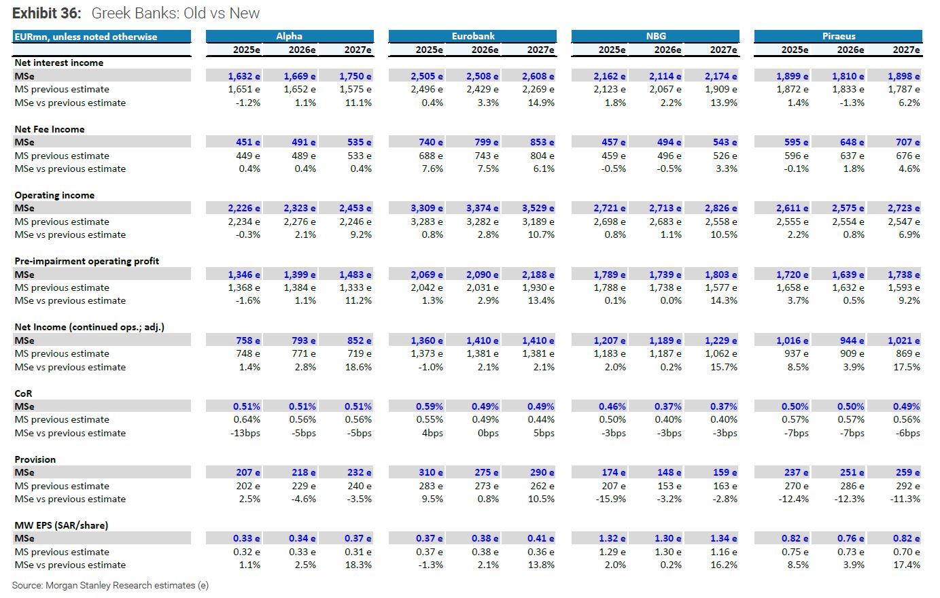This screenshot has width=940, height=598.
Task: Select Eurobank's 2027e operating income value 3,529 e
Action: click(538, 208)
